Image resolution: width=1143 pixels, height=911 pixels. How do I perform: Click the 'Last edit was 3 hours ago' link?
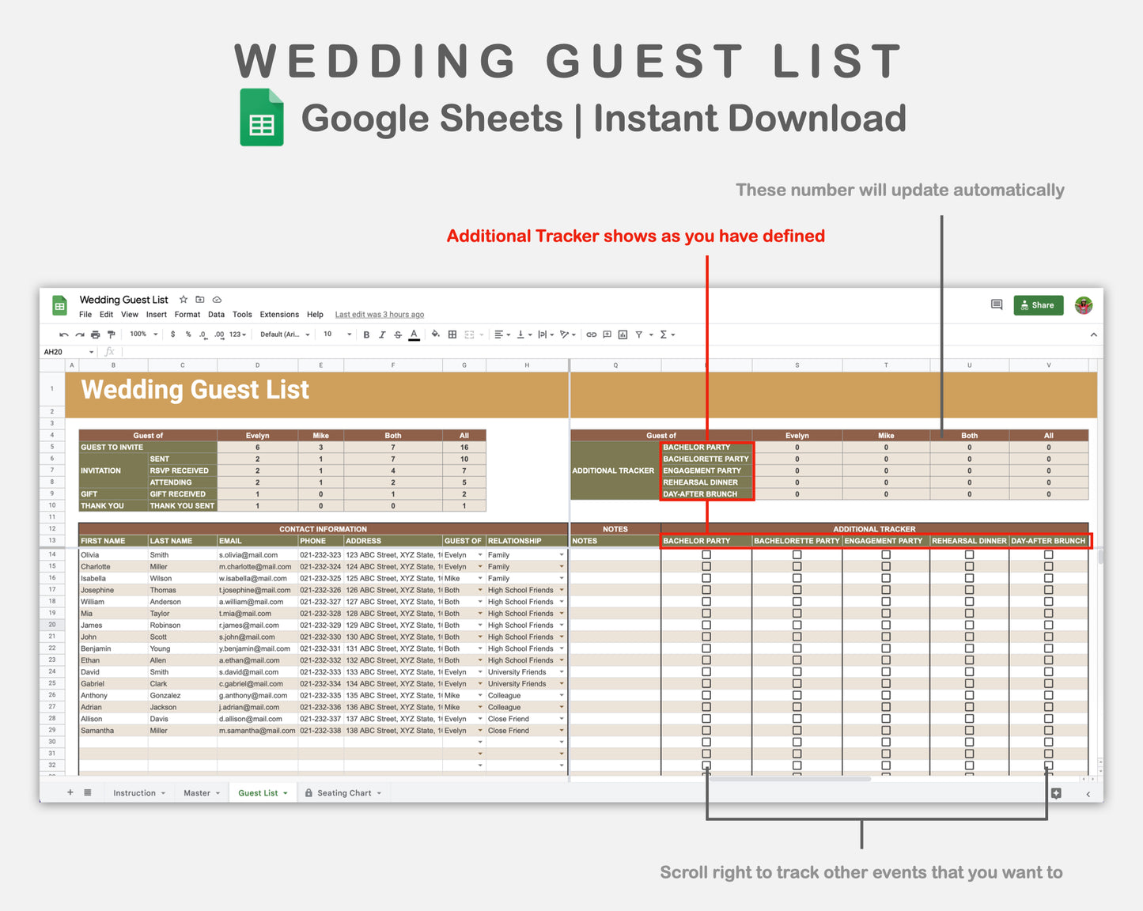[380, 314]
